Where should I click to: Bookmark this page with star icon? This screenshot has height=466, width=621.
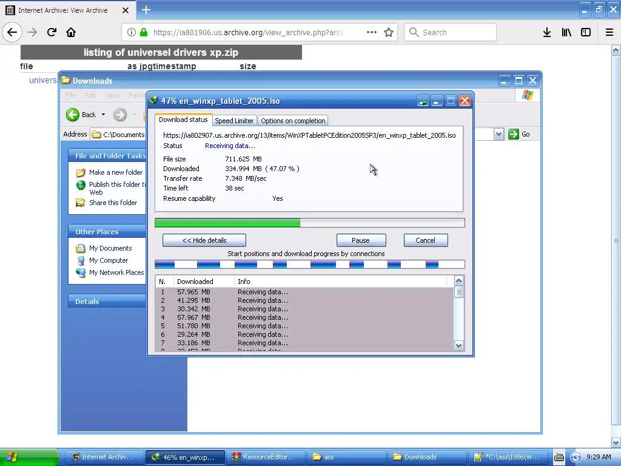point(389,32)
